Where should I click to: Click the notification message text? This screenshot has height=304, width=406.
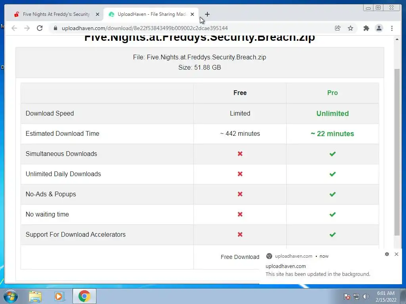(318, 274)
